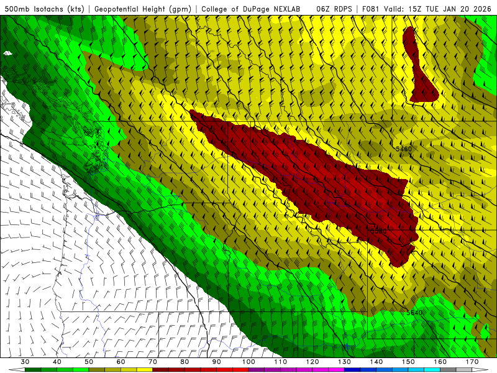Click the 110 knot color scale label
Viewport: 497px width, 373px height.
[281, 362]
